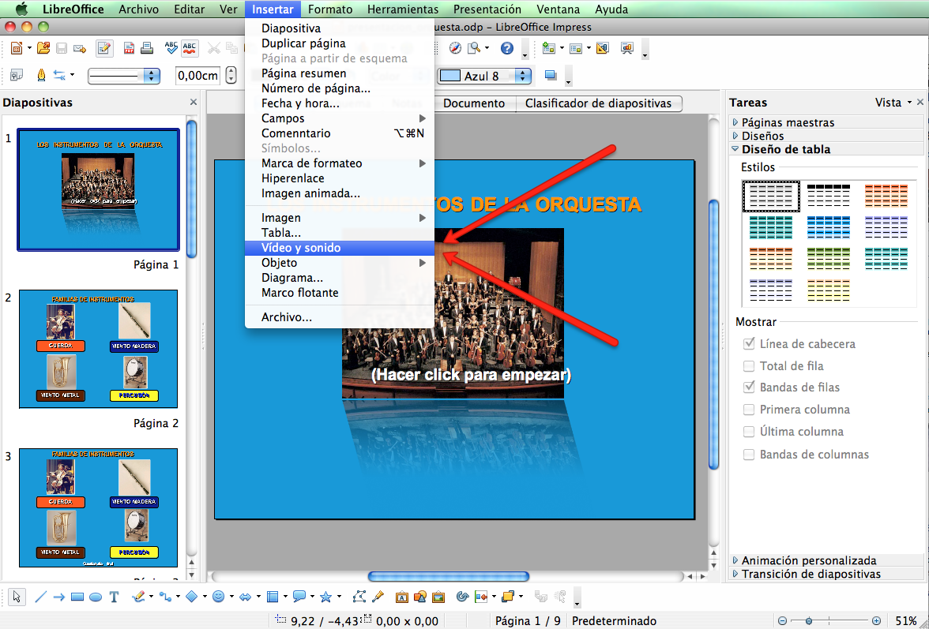Click the line width stepper arrows
929x629 pixels.
click(x=231, y=76)
